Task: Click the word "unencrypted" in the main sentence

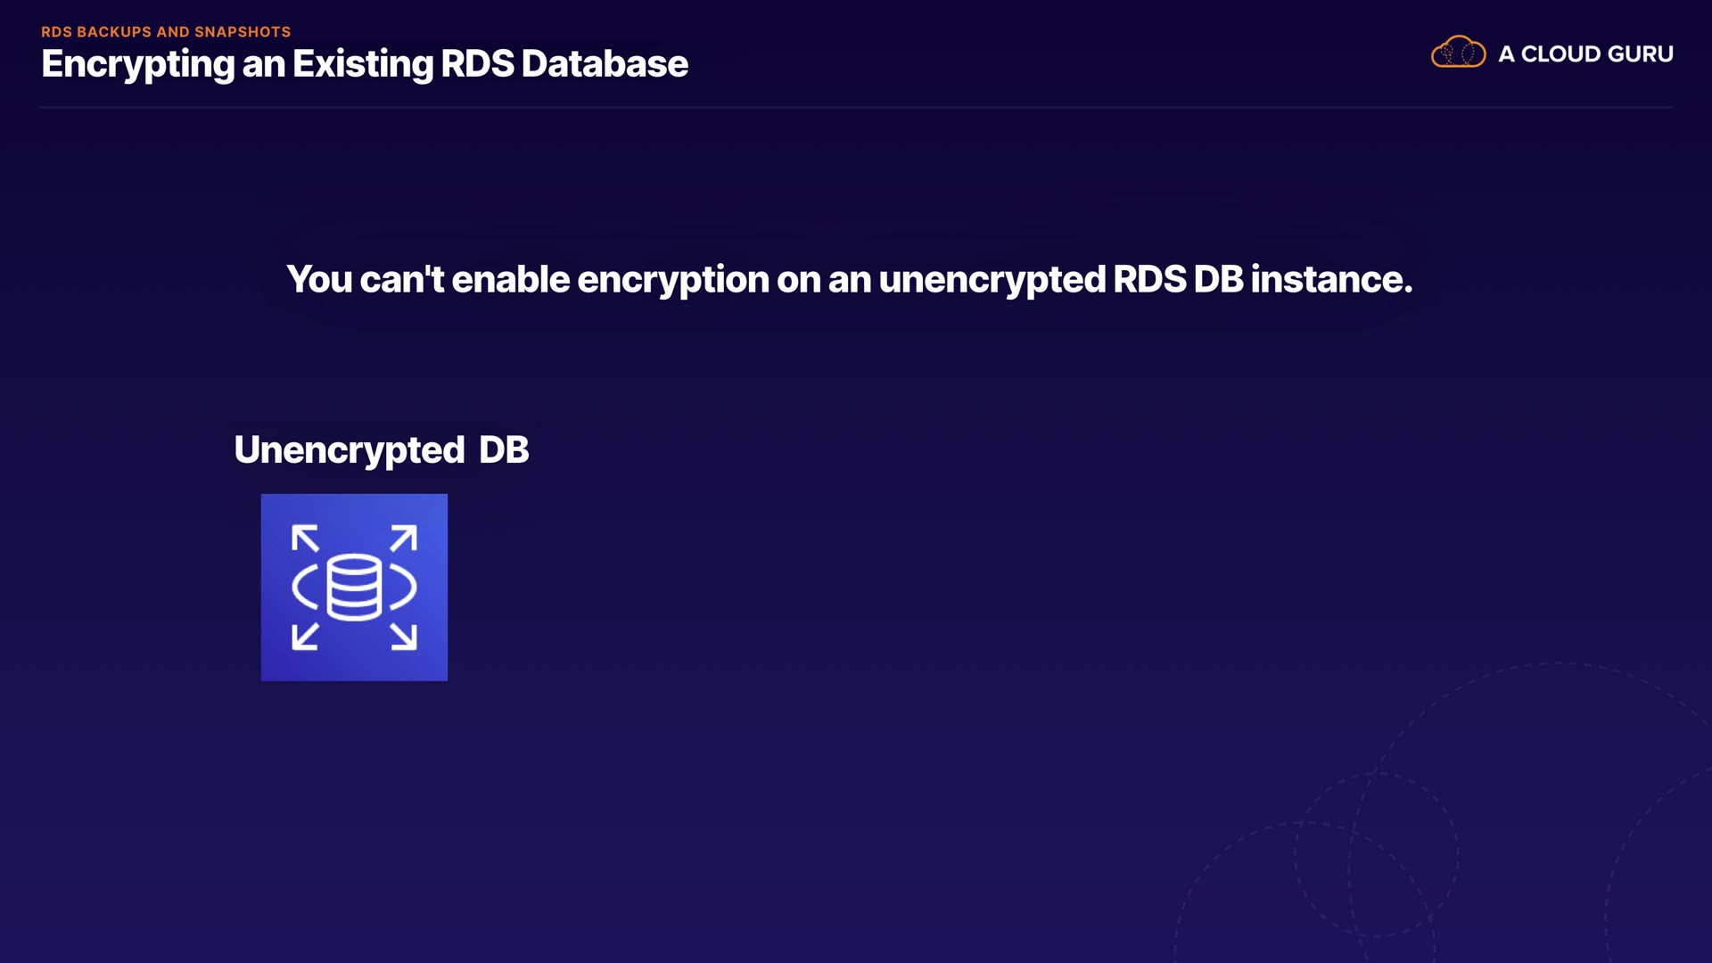Action: [x=992, y=280]
